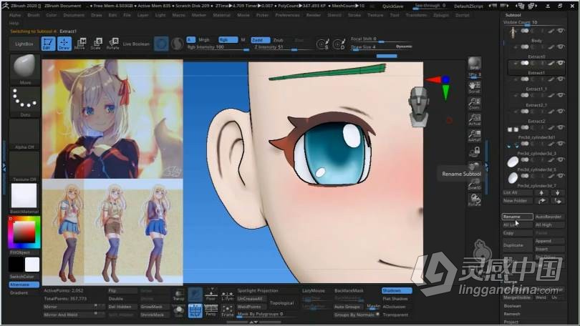Click the bottom shelf divider arrows
The width and height of the screenshot is (580, 326).
pos(253,322)
